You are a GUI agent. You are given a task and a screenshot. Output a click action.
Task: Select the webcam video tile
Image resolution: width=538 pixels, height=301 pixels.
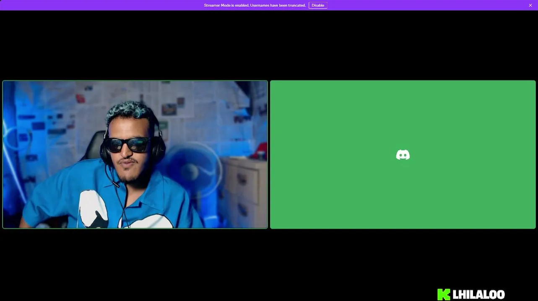click(x=135, y=155)
